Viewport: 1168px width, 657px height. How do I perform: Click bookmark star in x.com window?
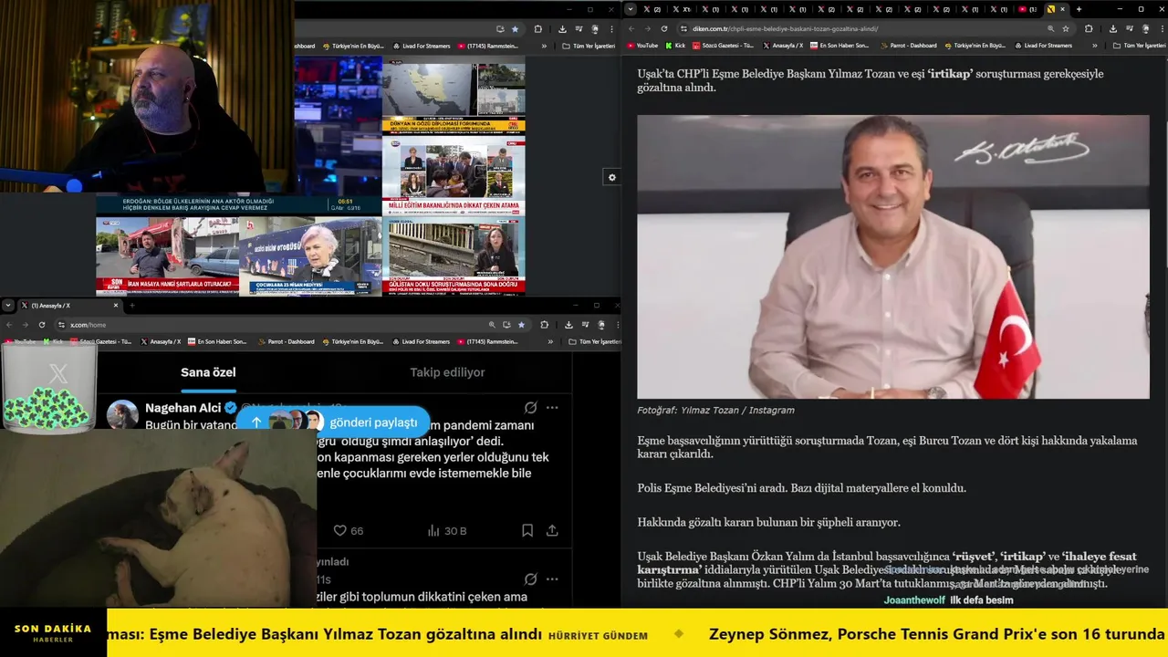click(521, 325)
